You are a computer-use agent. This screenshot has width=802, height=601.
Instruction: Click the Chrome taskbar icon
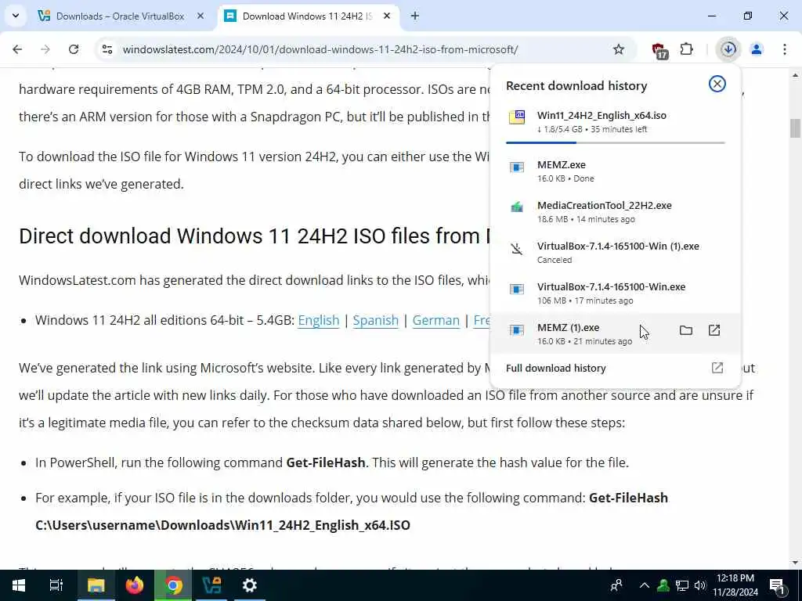[x=173, y=585]
